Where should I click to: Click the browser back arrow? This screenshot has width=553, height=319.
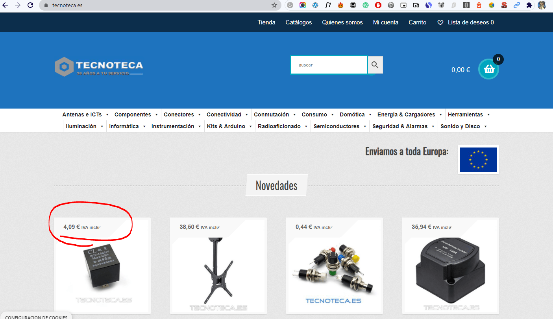pyautogui.click(x=6, y=5)
